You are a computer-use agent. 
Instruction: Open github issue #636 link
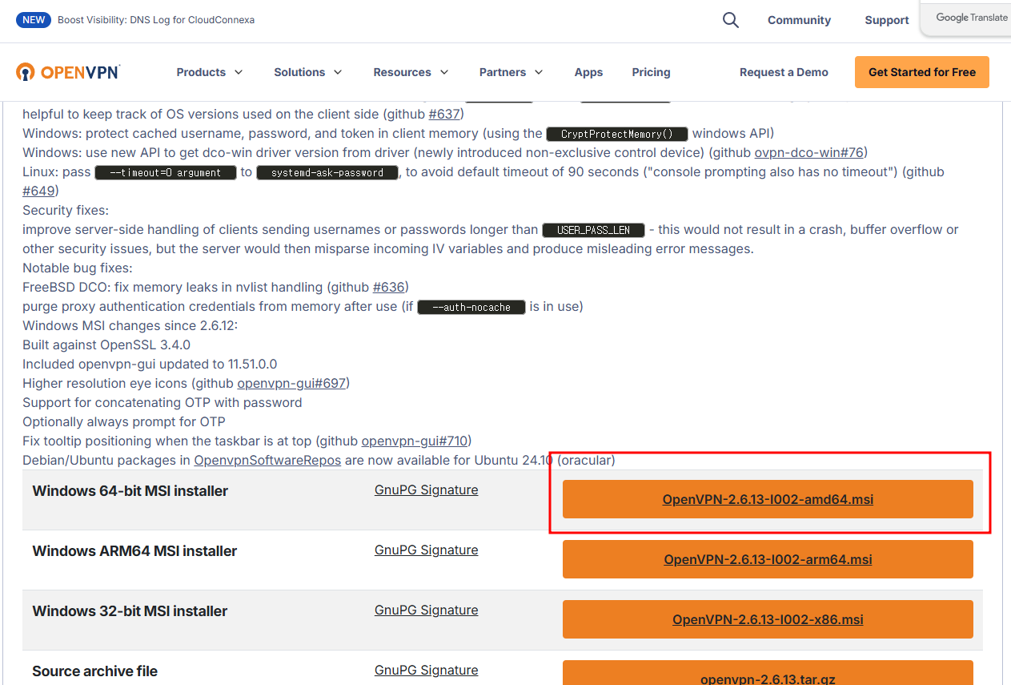point(389,287)
